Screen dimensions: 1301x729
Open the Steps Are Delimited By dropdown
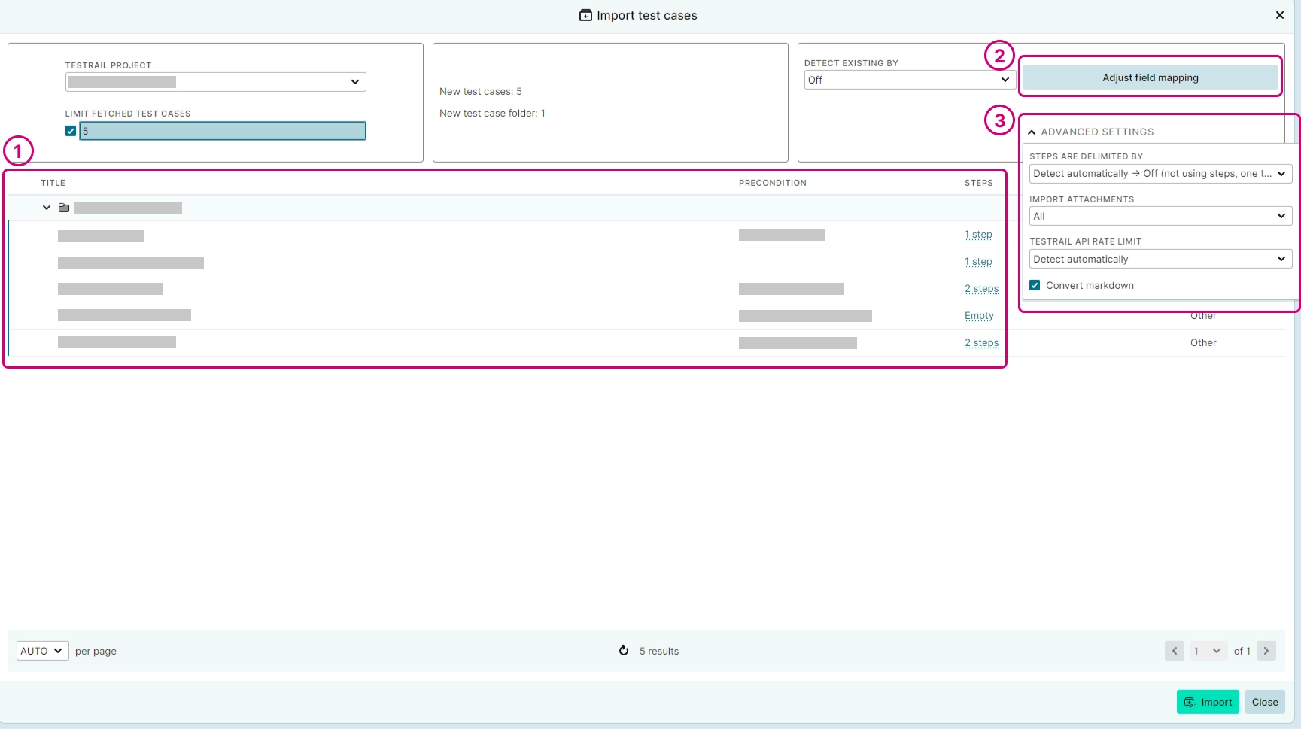click(x=1160, y=174)
